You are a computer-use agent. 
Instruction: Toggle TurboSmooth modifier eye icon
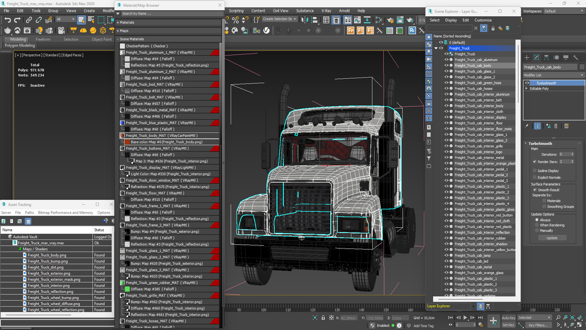pyautogui.click(x=527, y=83)
